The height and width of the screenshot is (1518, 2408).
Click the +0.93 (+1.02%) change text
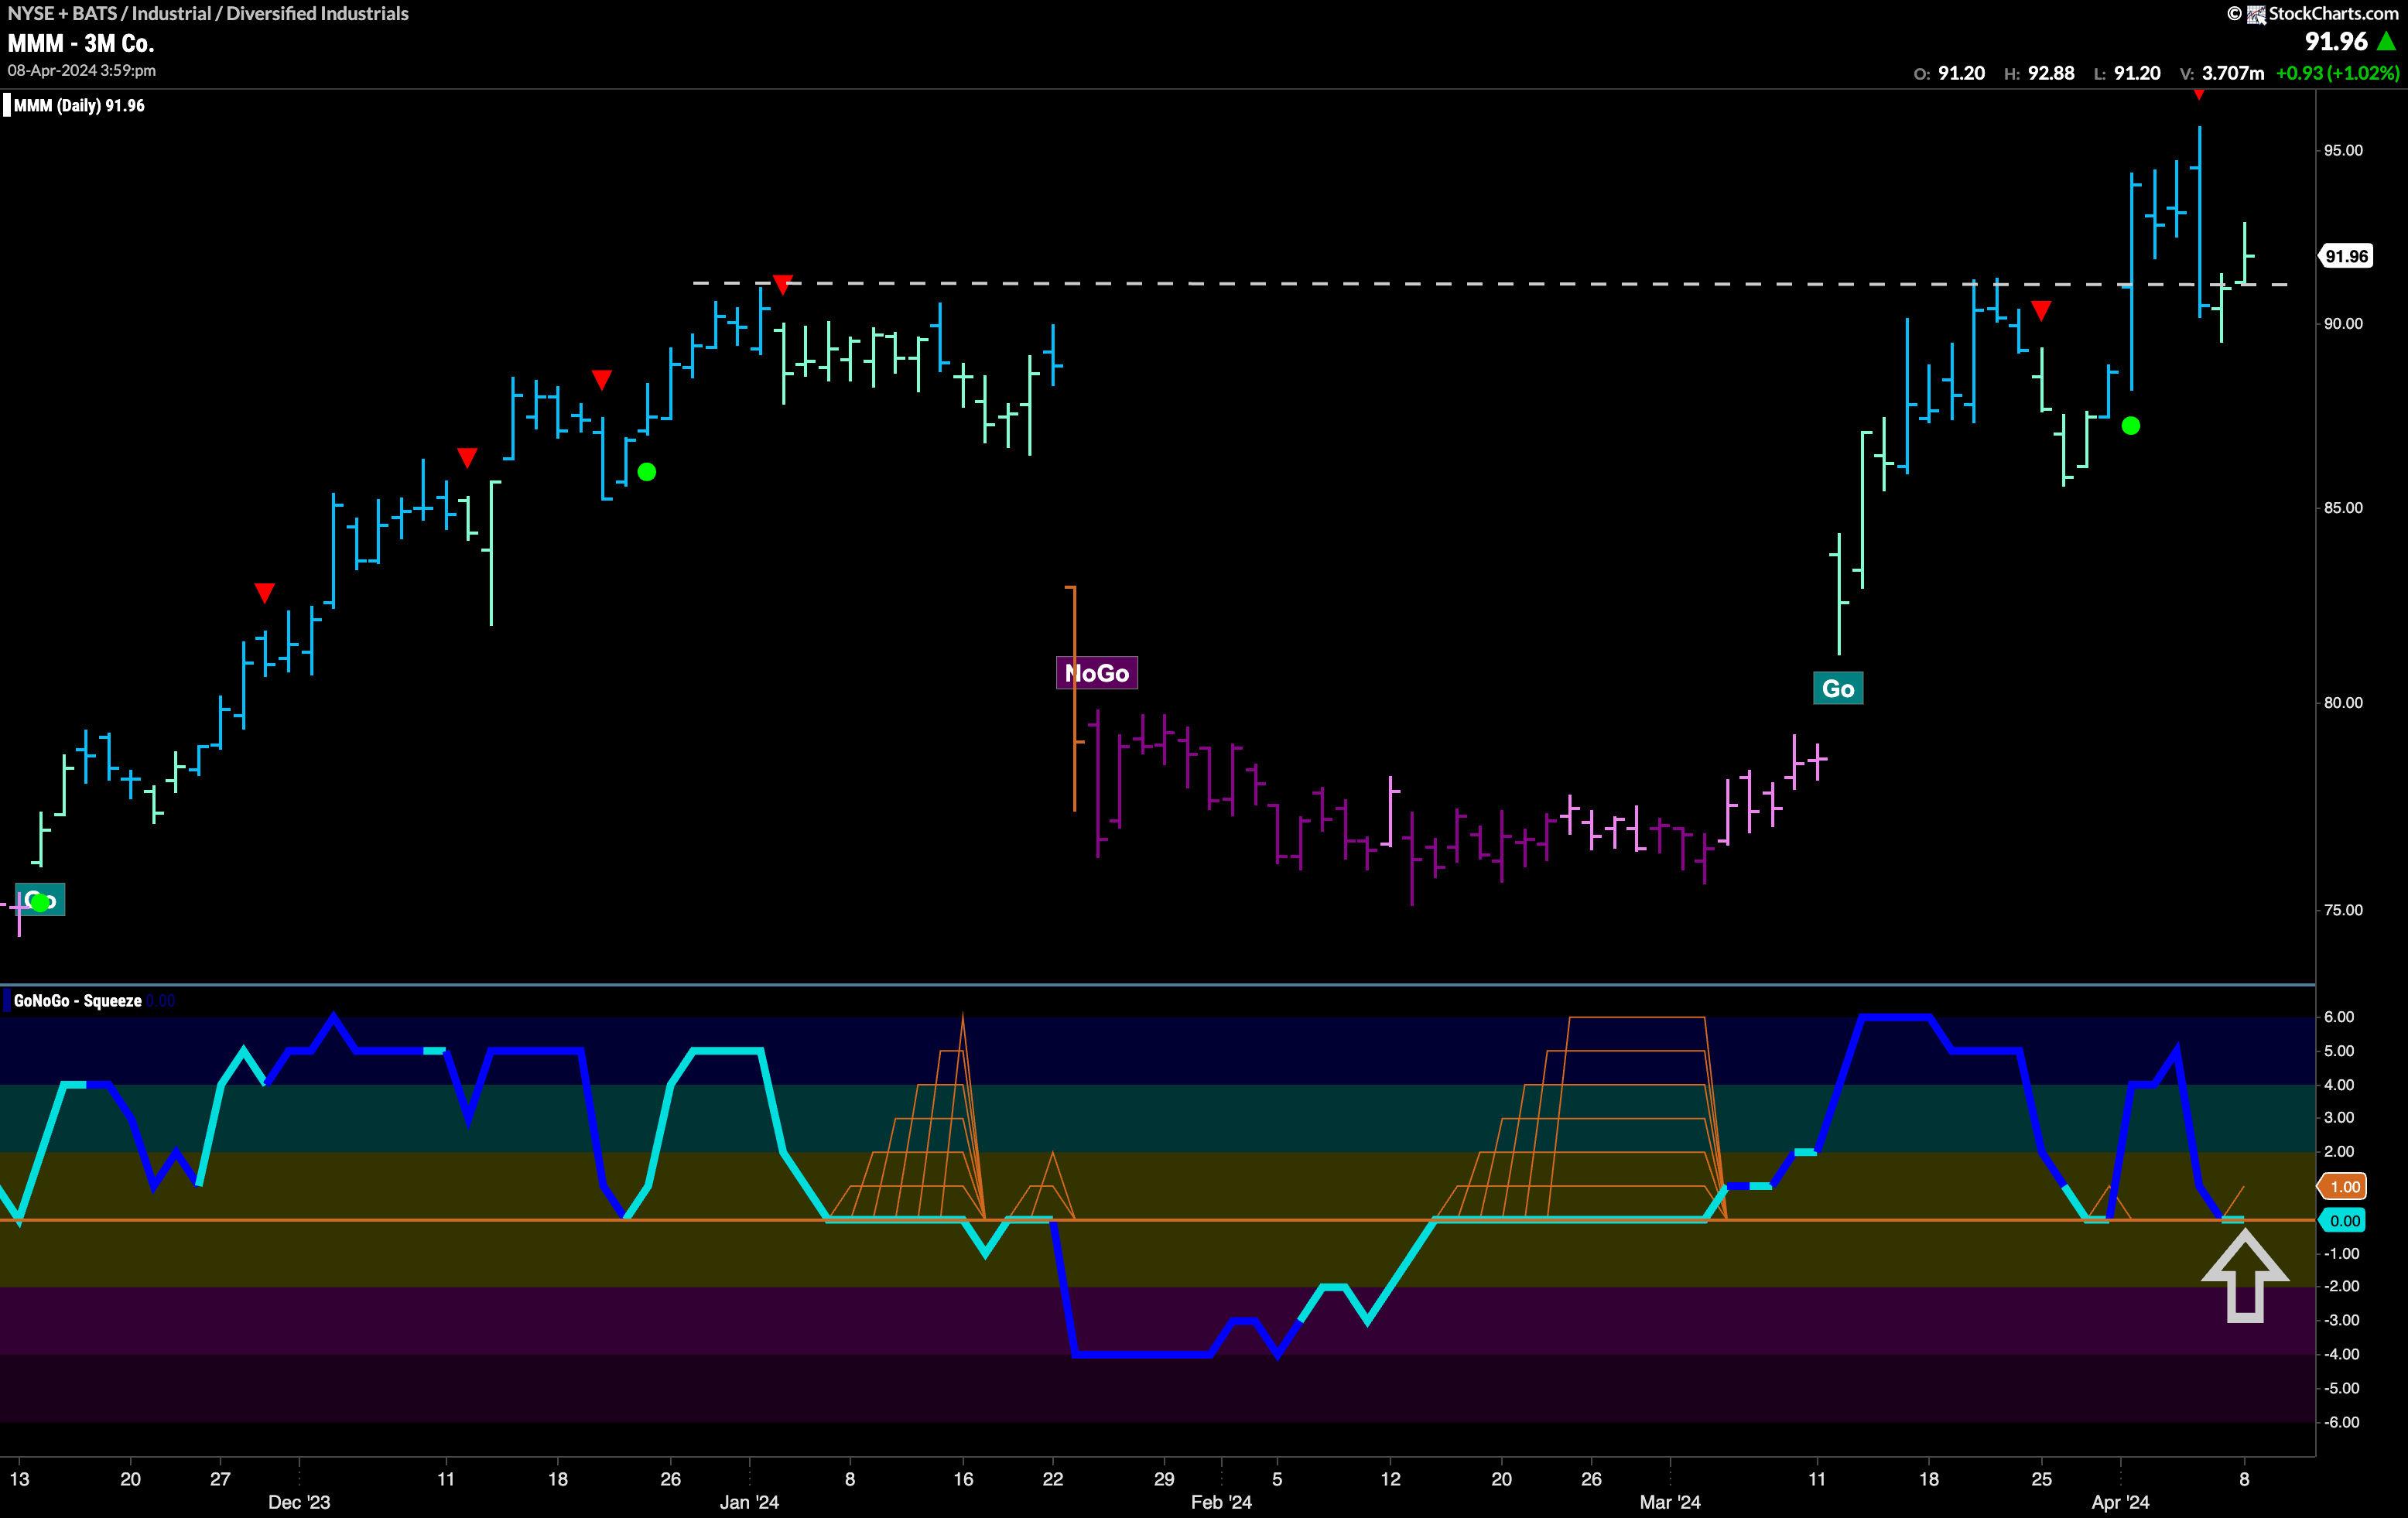coord(2337,73)
